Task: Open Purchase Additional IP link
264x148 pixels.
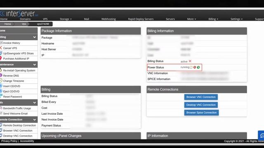Action: (16, 58)
